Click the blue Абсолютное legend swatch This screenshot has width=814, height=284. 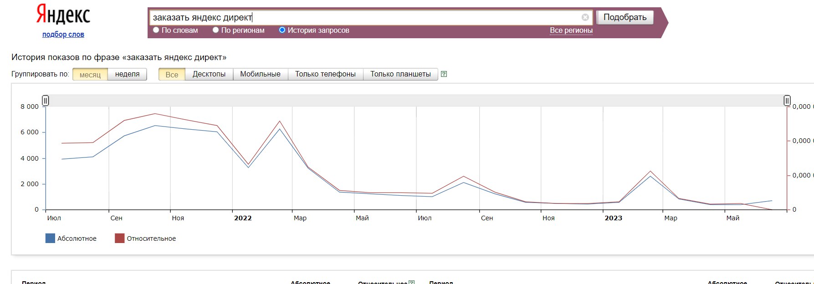pos(50,238)
